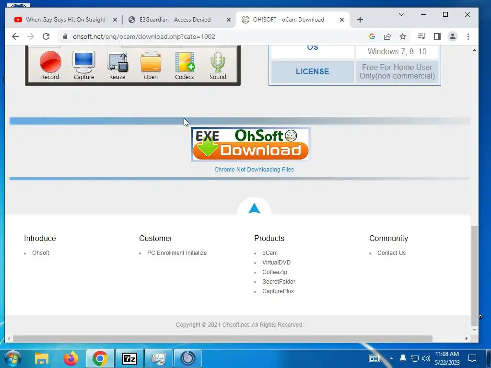Click the OhSoft EXE Download button
Screen dimensions: 491x368
250,144
